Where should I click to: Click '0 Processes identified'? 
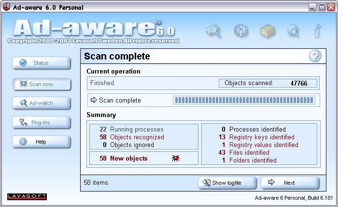(253, 129)
